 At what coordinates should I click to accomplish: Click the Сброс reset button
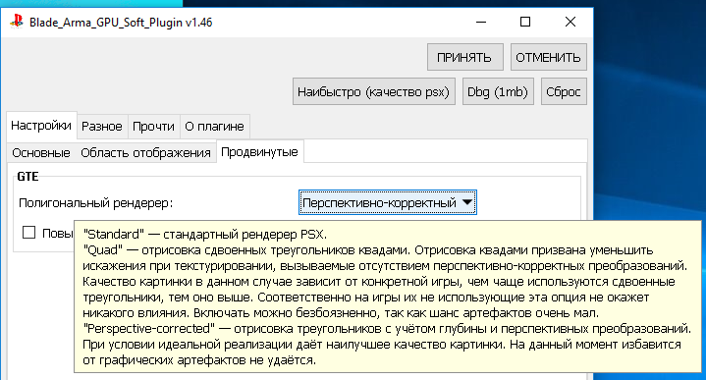[x=564, y=92]
